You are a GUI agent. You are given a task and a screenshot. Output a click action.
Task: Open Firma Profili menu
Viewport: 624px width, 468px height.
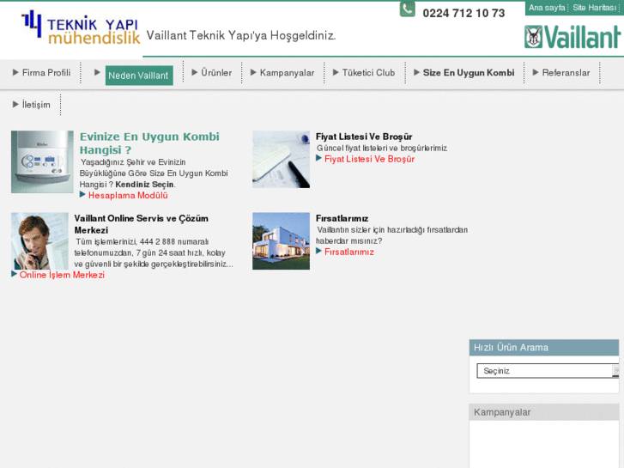point(46,72)
